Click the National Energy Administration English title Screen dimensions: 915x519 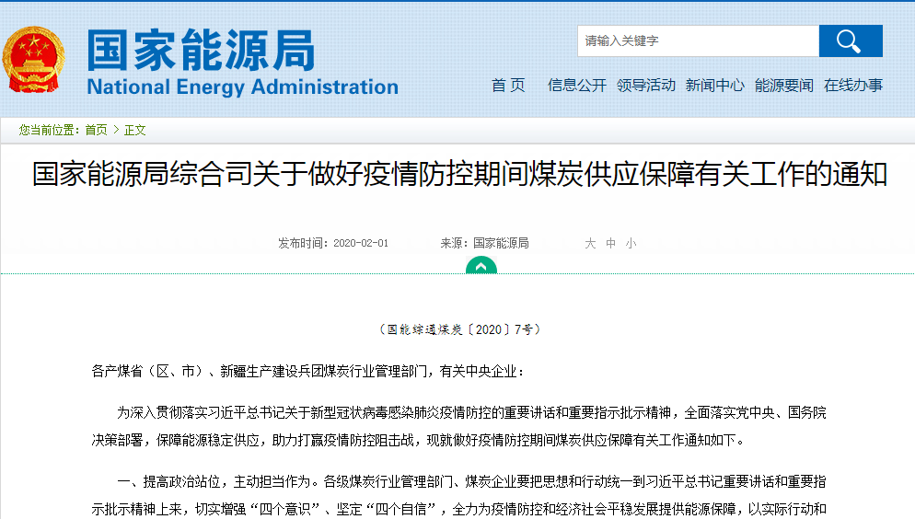click(242, 87)
